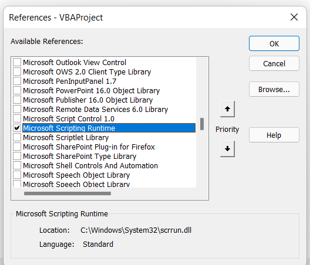
Task: Move reference up with Priority up arrow
Action: coord(227,109)
